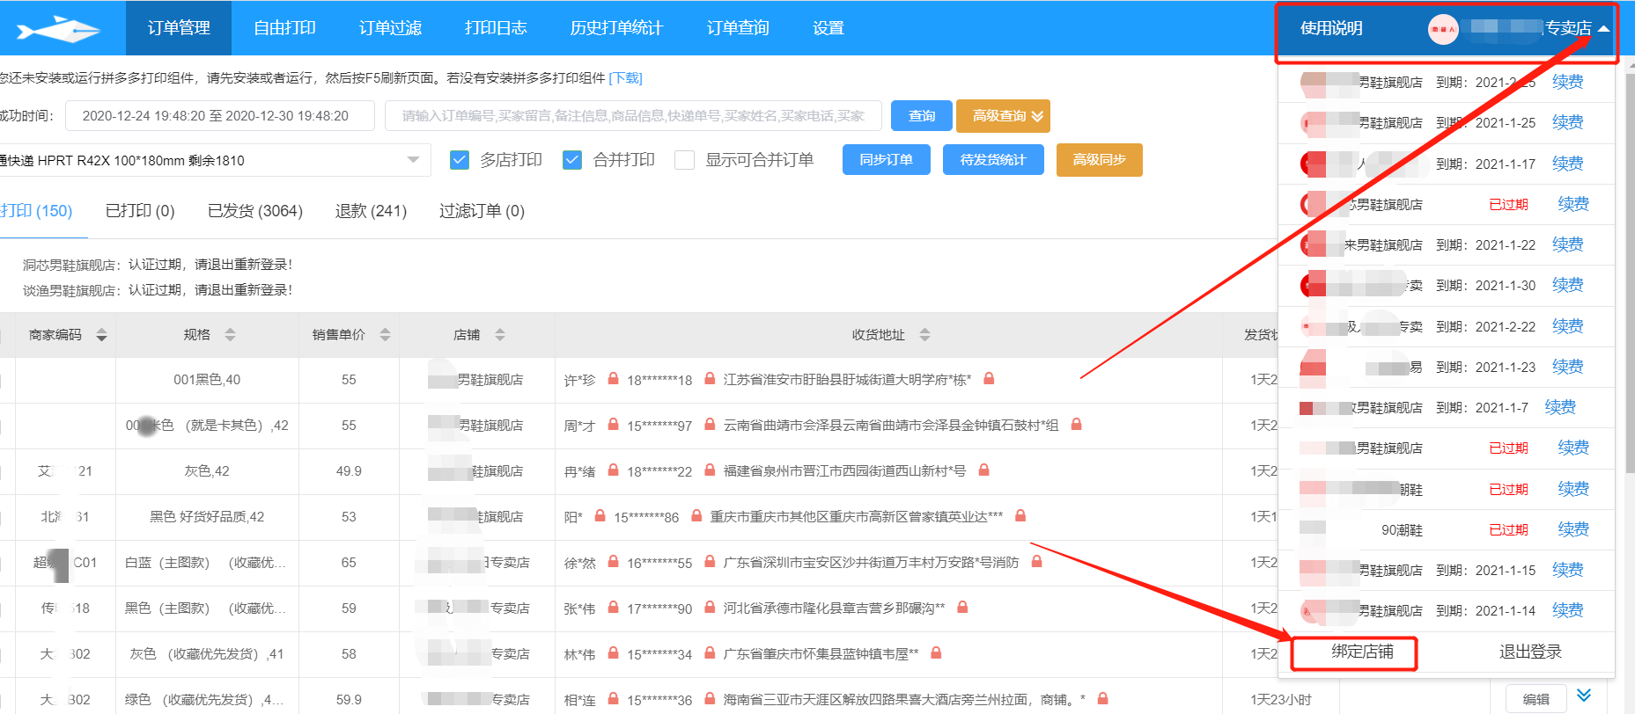Enable the 显示可合并订单 checkbox

[x=684, y=160]
